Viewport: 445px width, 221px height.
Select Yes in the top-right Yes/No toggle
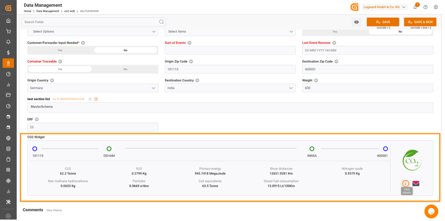pyautogui.click(x=335, y=32)
